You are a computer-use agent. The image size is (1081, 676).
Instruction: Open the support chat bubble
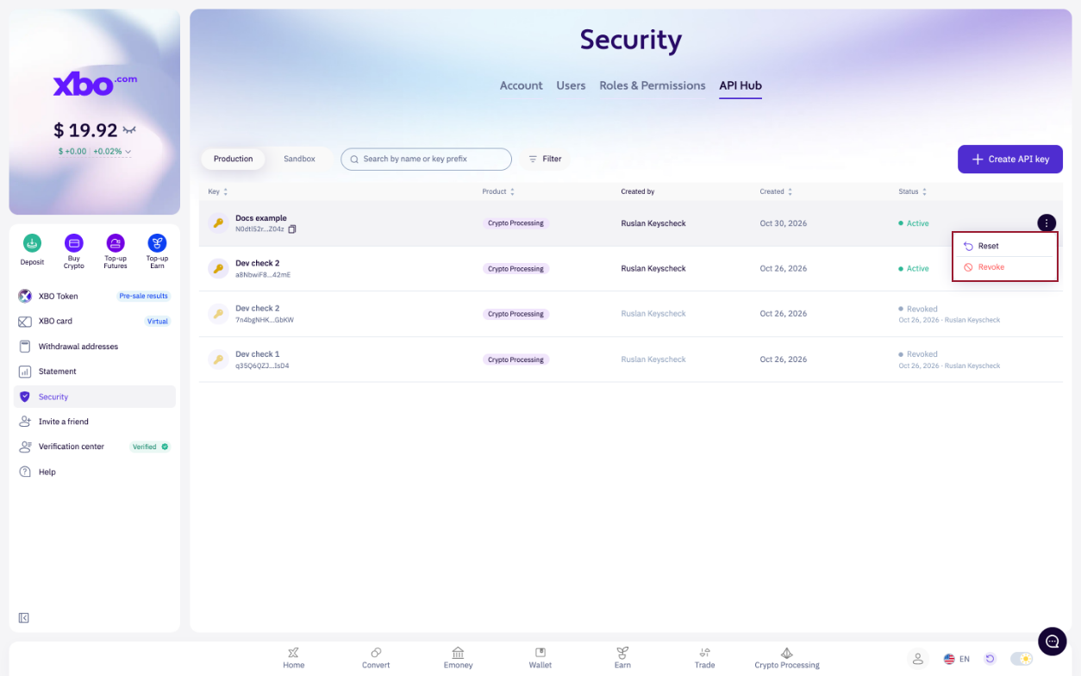[x=1053, y=641]
